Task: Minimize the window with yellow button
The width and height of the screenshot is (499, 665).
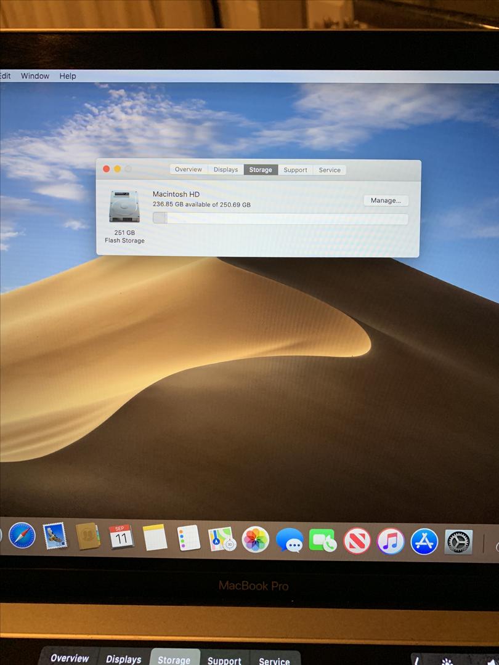Action: tap(117, 169)
